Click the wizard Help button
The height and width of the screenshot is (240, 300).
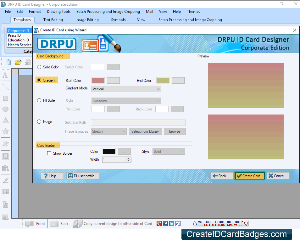[52, 176]
